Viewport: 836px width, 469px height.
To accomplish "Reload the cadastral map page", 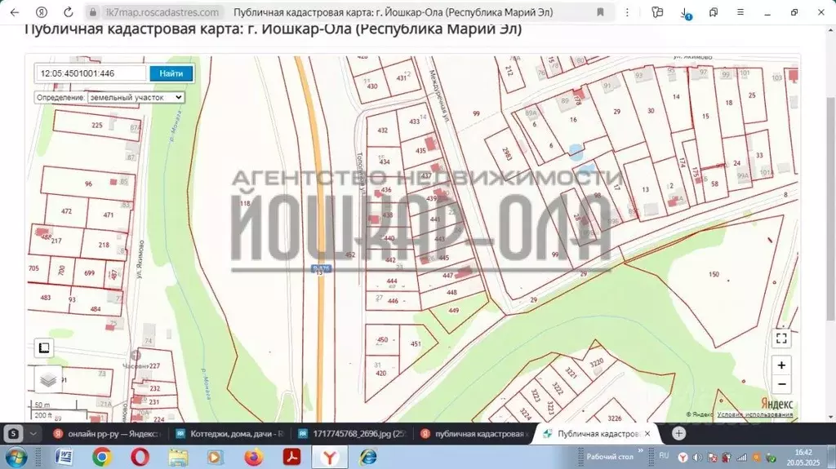I will [x=69, y=12].
